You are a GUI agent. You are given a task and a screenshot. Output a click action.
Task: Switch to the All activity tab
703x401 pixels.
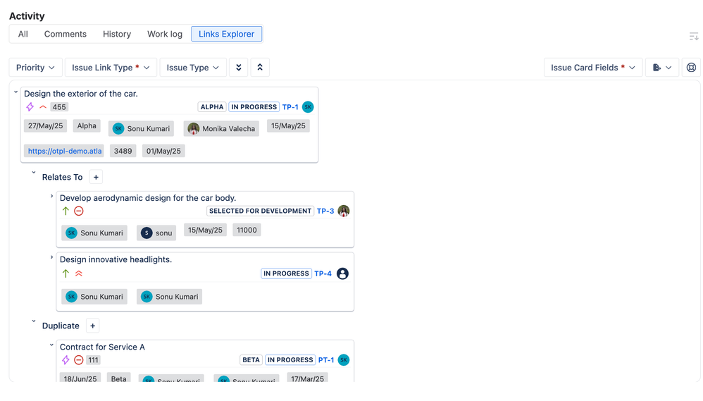click(x=23, y=34)
